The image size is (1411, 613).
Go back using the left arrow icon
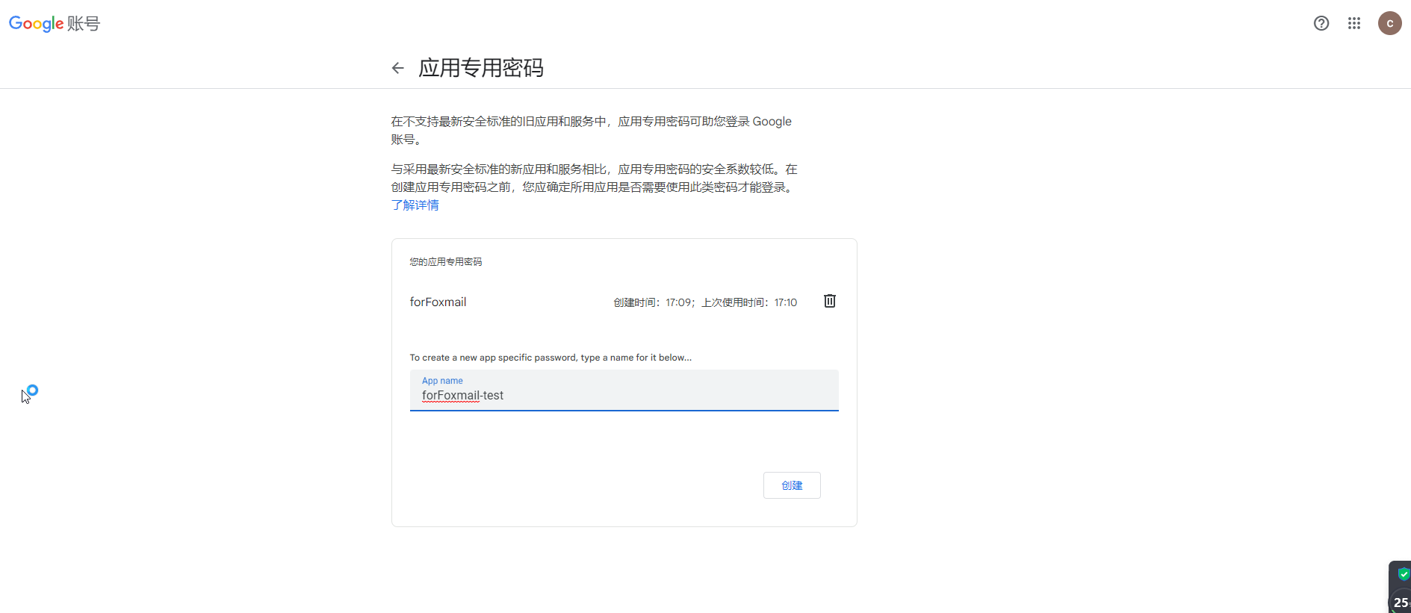click(x=397, y=68)
